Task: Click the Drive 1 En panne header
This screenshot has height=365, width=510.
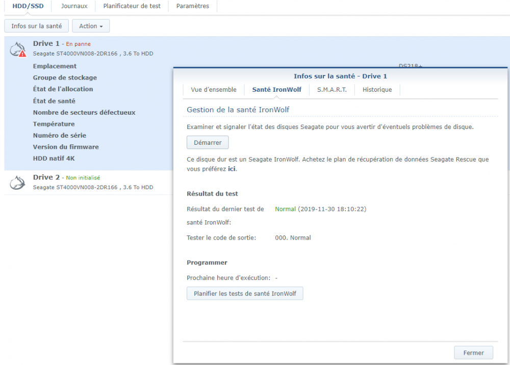Action: pyautogui.click(x=62, y=43)
